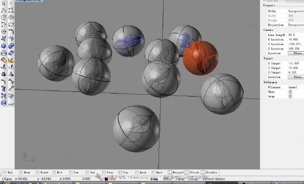
Task: Toggle the Disable osnap option
Action: click(x=203, y=172)
